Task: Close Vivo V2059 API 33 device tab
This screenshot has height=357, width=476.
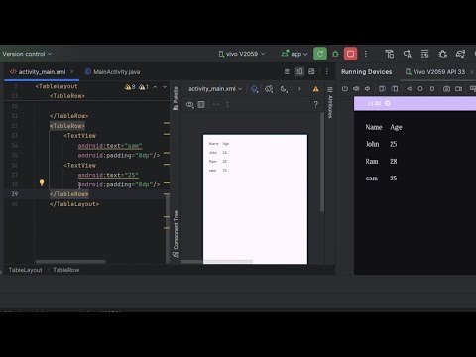Action: [472, 72]
